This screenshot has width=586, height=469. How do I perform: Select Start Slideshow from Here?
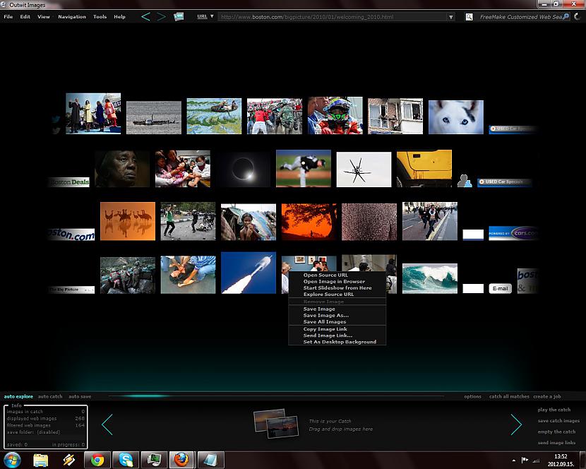pos(337,287)
